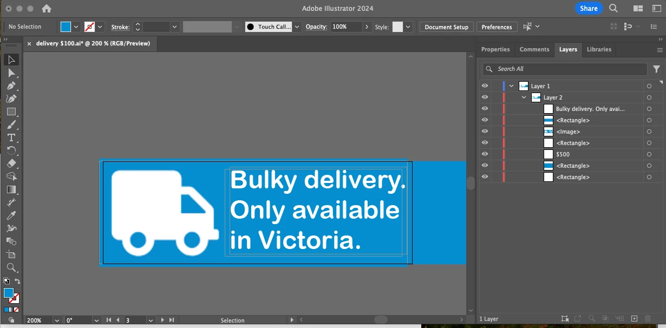Expand the opacity slider arrow
The width and height of the screenshot is (666, 328).
coord(367,27)
